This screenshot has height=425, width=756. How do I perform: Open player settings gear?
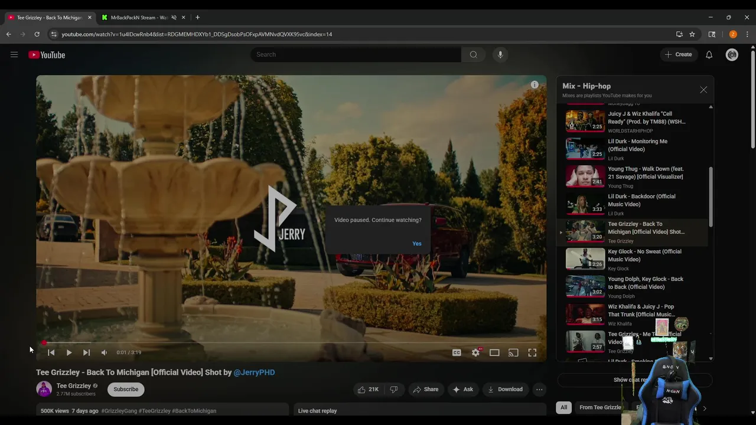tap(475, 352)
